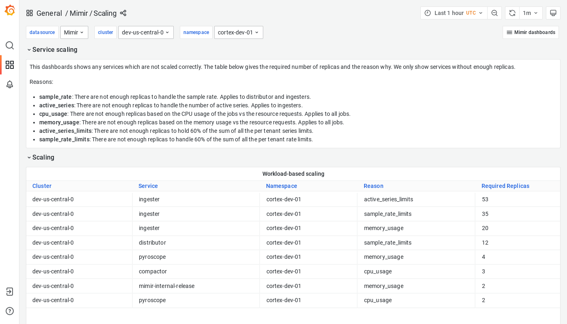Open the Dashboards icon in the sidebar
Screen dimensions: 567x324
10,64
